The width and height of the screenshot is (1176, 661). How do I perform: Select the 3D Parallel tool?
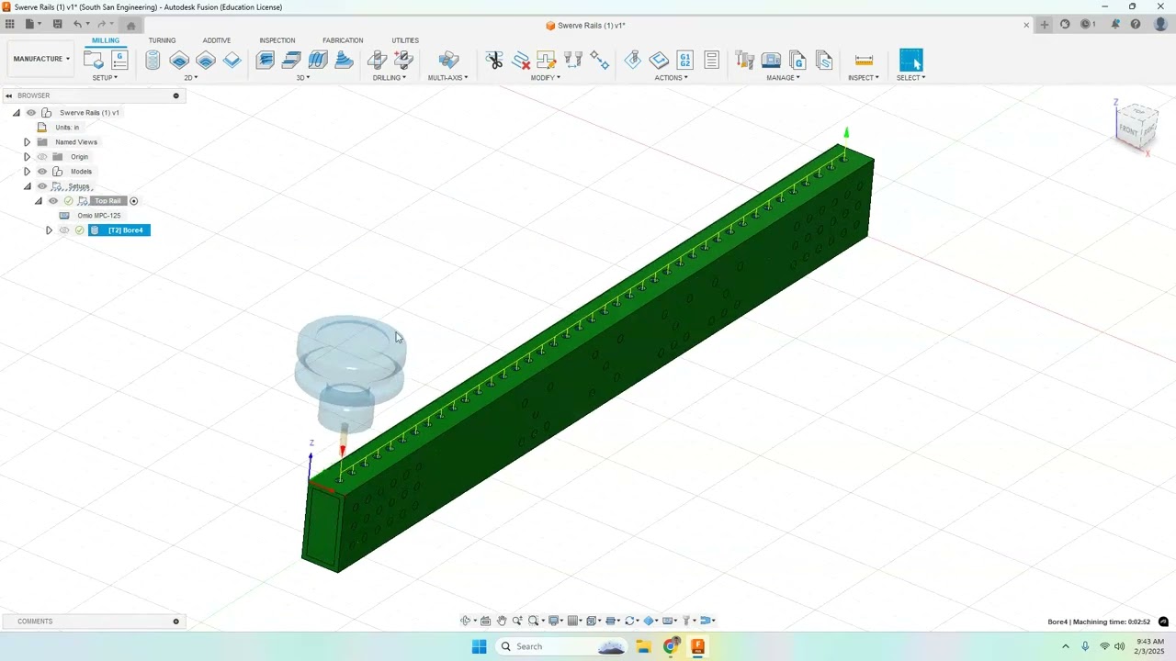(x=318, y=61)
